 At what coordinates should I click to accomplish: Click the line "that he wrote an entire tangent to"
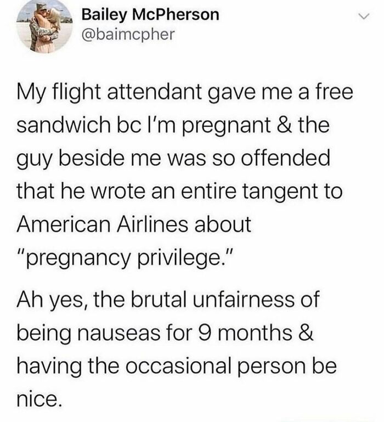coord(179,191)
